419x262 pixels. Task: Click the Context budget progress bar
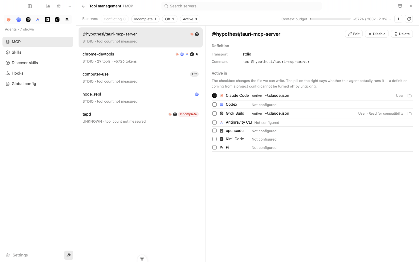point(330,19)
